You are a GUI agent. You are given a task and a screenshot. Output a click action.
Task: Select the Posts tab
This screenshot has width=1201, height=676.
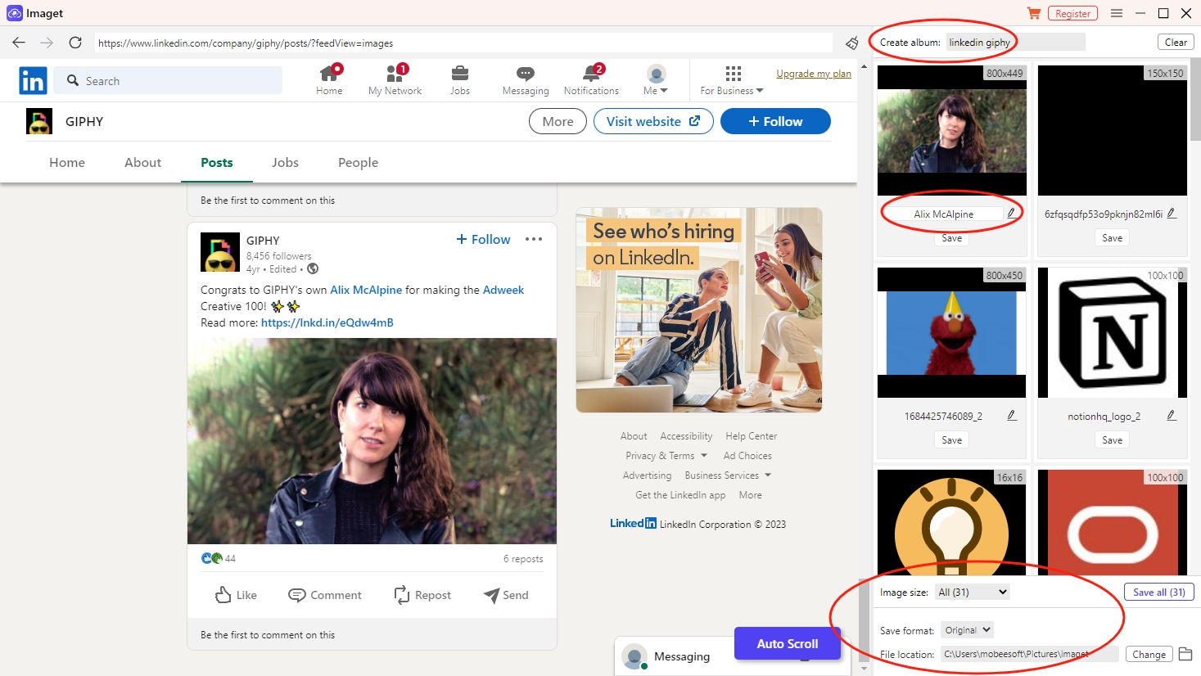(x=217, y=162)
